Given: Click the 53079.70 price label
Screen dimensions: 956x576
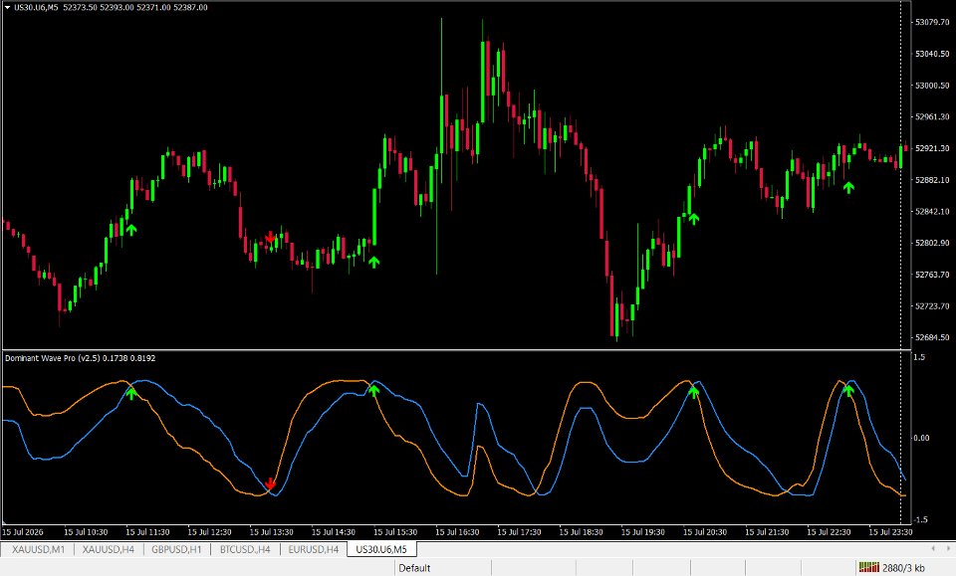Looking at the screenshot, I should tap(932, 22).
